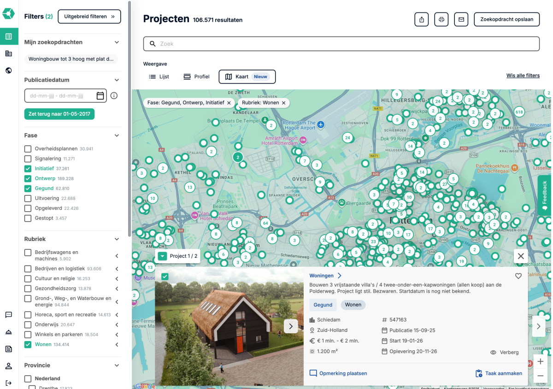
Task: Click the Wis alle filters link
Action: (523, 76)
